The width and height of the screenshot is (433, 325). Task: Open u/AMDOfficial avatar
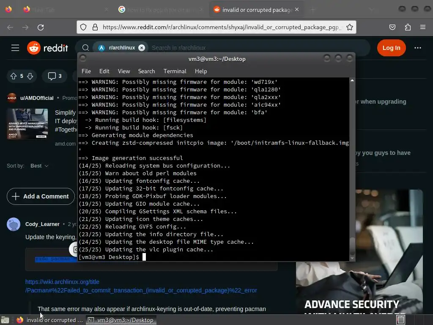pyautogui.click(x=11, y=98)
